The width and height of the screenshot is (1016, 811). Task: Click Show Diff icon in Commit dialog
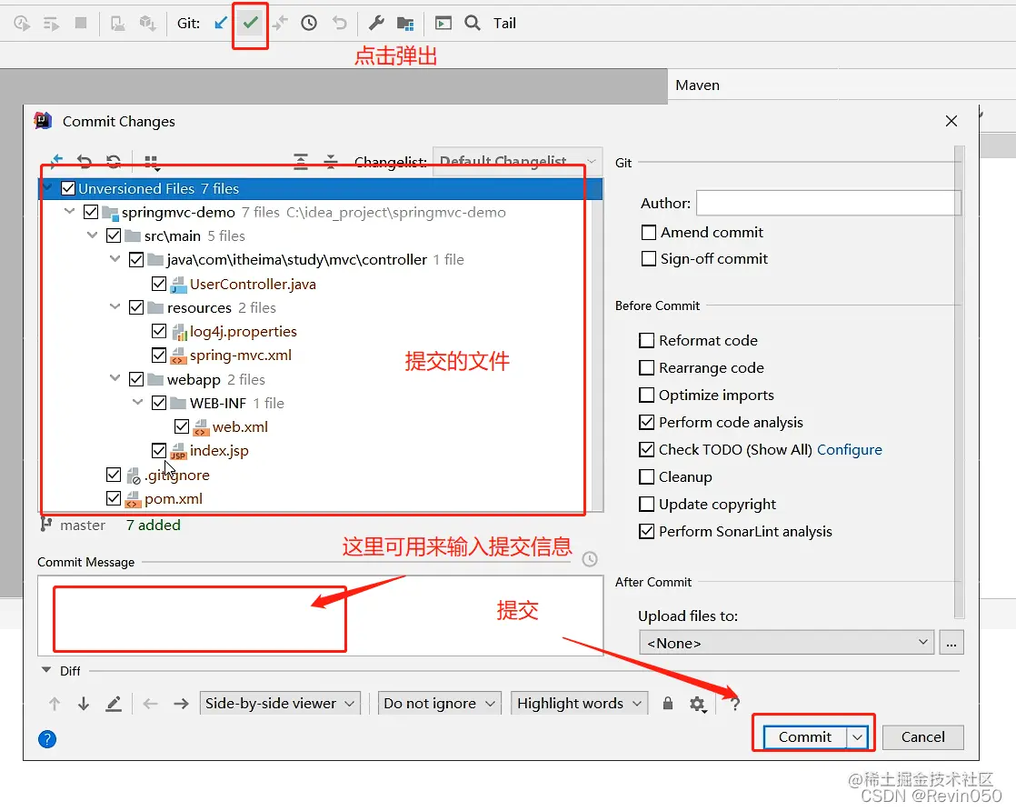click(56, 161)
